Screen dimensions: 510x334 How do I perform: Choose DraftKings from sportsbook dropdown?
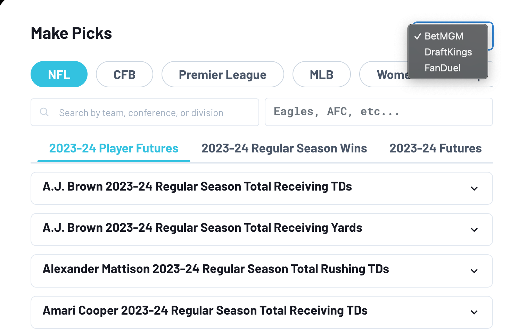pos(448,52)
